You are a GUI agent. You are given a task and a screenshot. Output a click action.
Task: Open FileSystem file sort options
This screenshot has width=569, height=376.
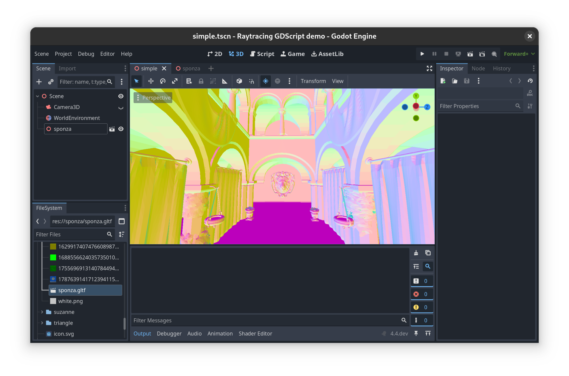tap(121, 235)
